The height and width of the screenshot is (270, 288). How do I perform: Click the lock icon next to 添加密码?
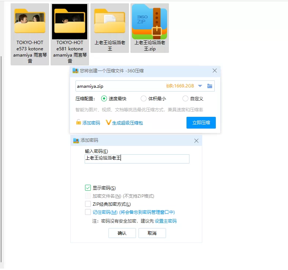tap(78, 122)
